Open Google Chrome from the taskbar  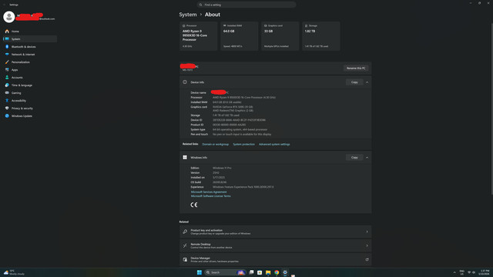pyautogui.click(x=277, y=272)
